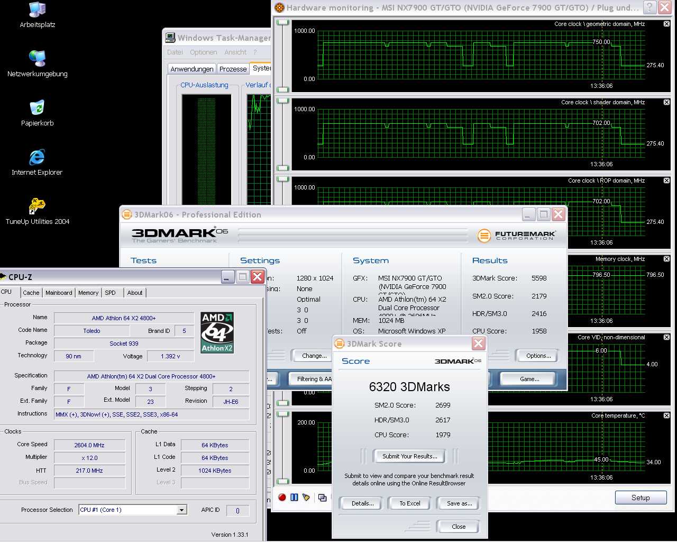The height and width of the screenshot is (542, 677).
Task: Click the Change settings button in 3DMark06
Action: (x=314, y=356)
